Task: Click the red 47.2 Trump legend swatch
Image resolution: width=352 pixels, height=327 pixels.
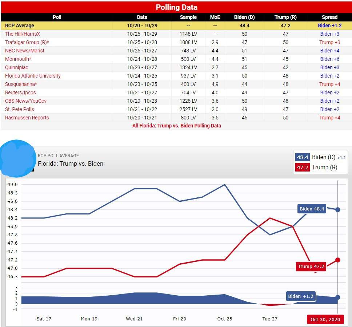Action: coord(303,168)
